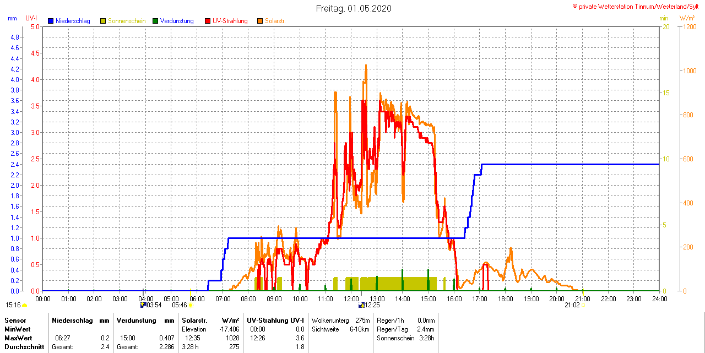Select the Niederschlag legend label
This screenshot has width=705, height=353.
pos(73,21)
